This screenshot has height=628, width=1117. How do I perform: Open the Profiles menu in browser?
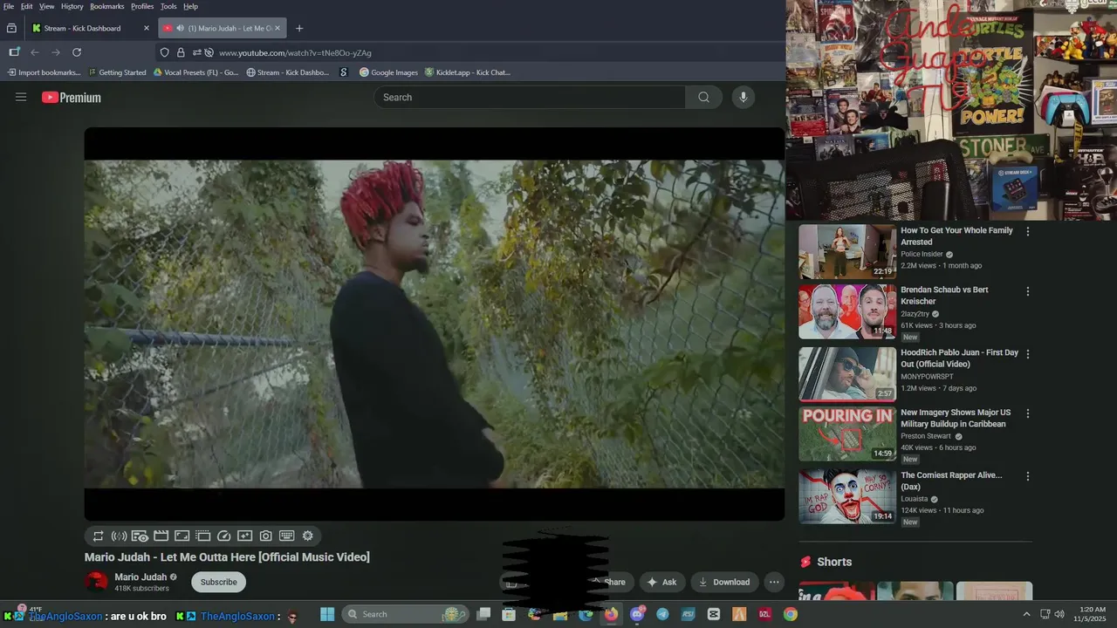pyautogui.click(x=142, y=6)
